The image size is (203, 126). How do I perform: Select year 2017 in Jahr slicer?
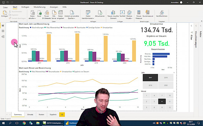point(150,78)
